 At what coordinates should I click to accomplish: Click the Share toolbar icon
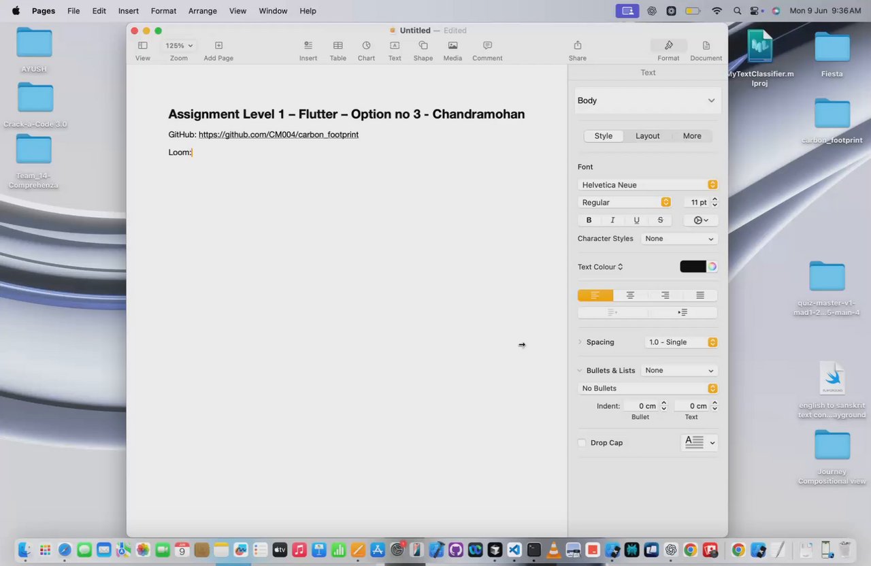(578, 46)
